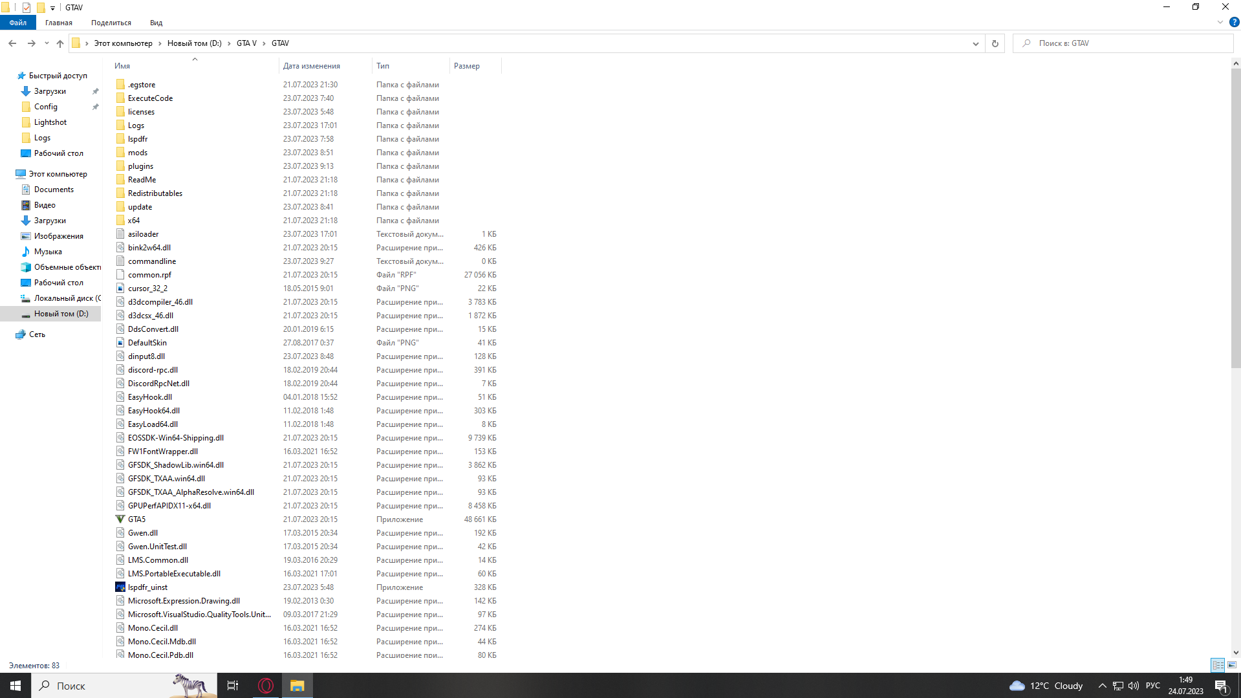Open Lightshot in navigation pane
1241x698 pixels.
click(50, 122)
